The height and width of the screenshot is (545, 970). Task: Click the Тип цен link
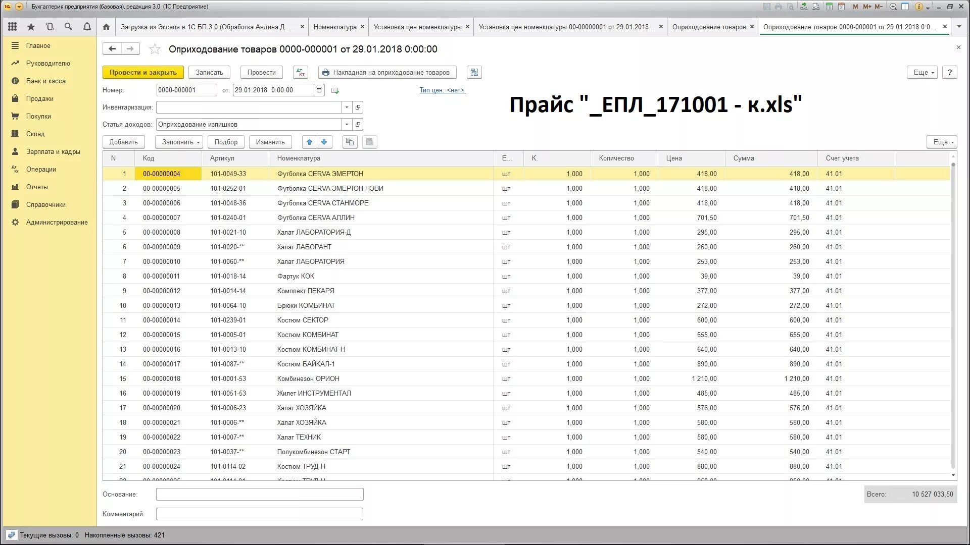point(442,90)
